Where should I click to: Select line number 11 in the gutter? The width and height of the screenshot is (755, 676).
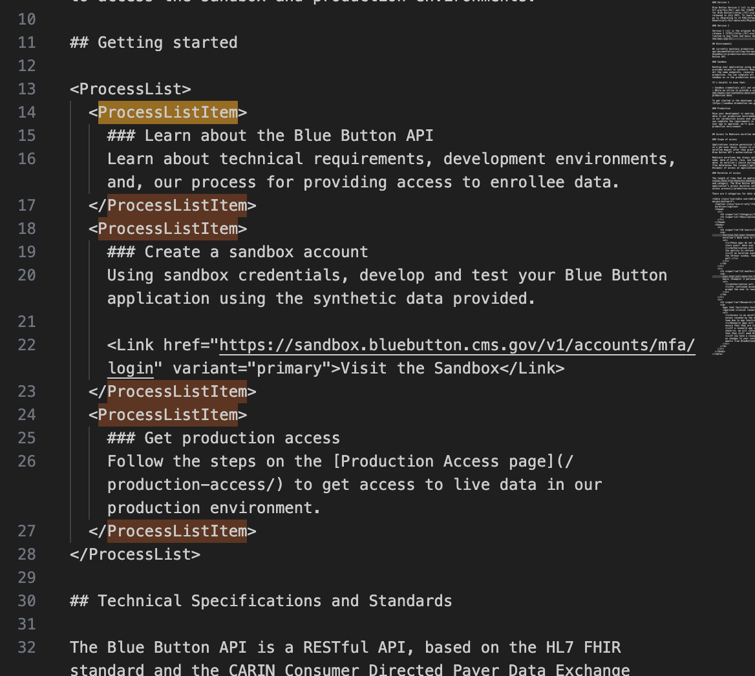coord(27,43)
